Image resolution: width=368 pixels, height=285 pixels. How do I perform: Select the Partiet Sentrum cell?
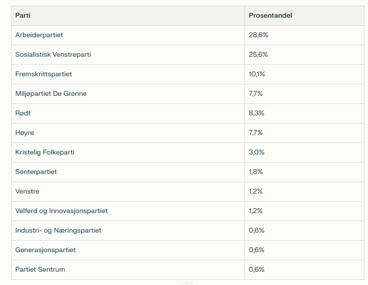40,270
